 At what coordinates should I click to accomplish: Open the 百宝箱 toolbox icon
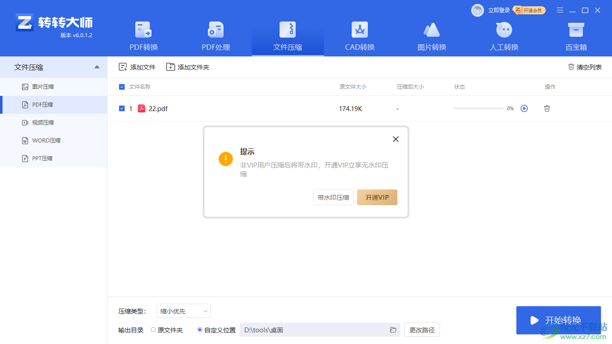(576, 30)
